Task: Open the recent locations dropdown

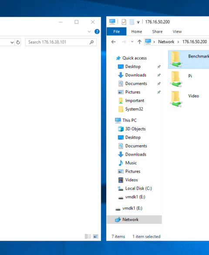Action: click(x=132, y=42)
